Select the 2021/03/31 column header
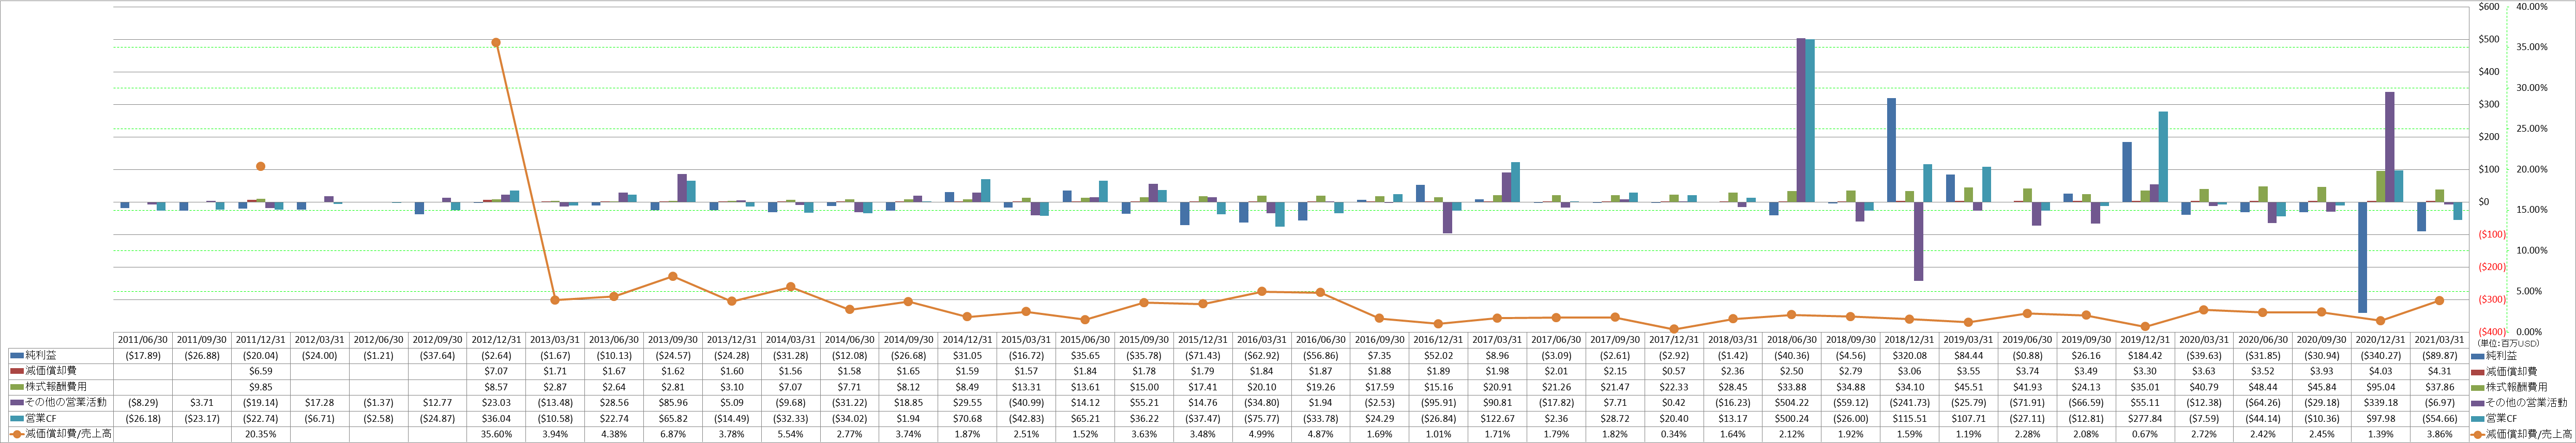 (2440, 340)
